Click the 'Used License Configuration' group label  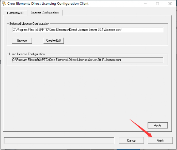pyautogui.click(x=27, y=54)
